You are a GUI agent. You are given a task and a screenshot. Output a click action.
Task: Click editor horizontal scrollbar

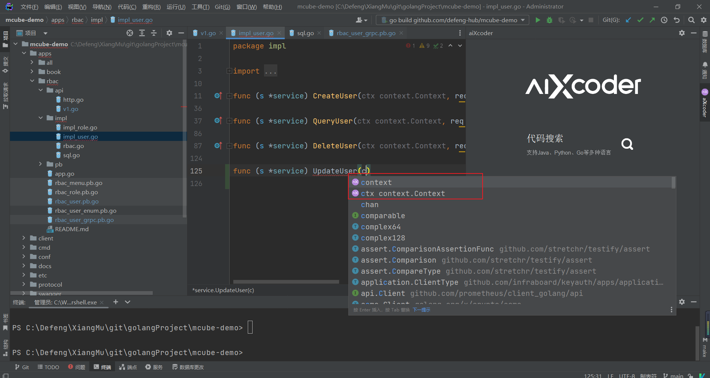click(x=286, y=281)
